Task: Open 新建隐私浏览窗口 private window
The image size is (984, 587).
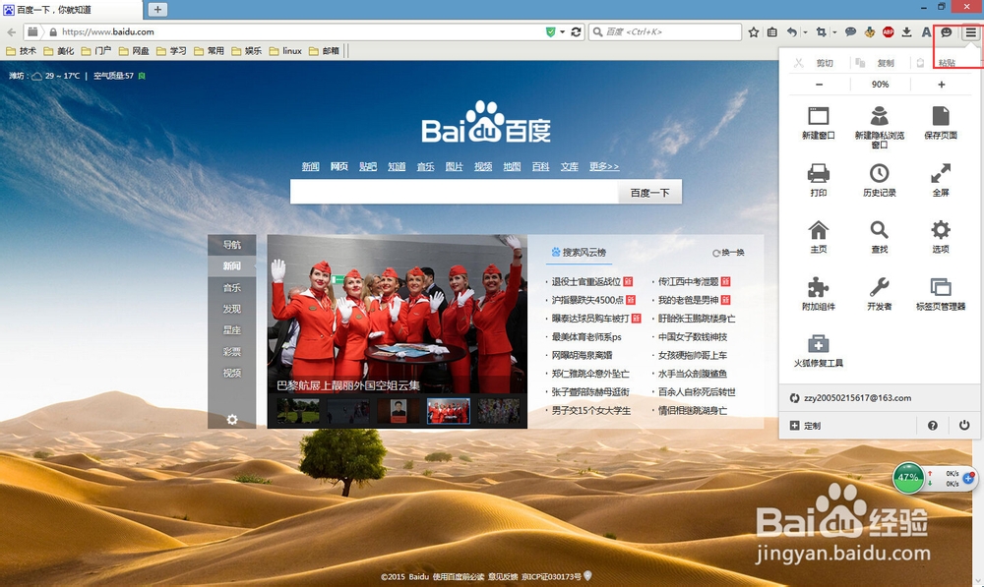Action: (879, 127)
